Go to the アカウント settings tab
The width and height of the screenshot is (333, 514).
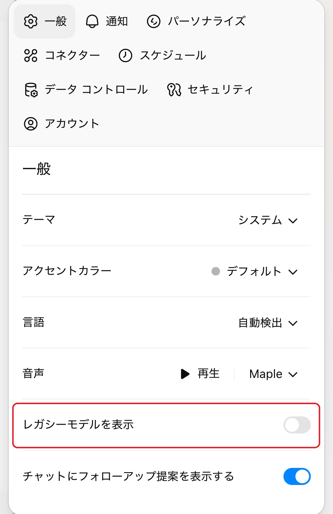[62, 124]
